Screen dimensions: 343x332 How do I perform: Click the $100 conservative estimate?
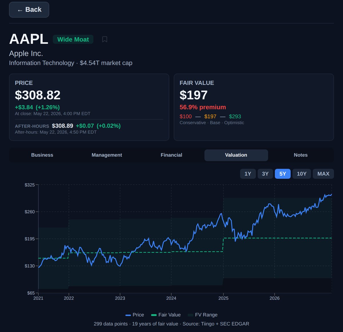coord(186,116)
